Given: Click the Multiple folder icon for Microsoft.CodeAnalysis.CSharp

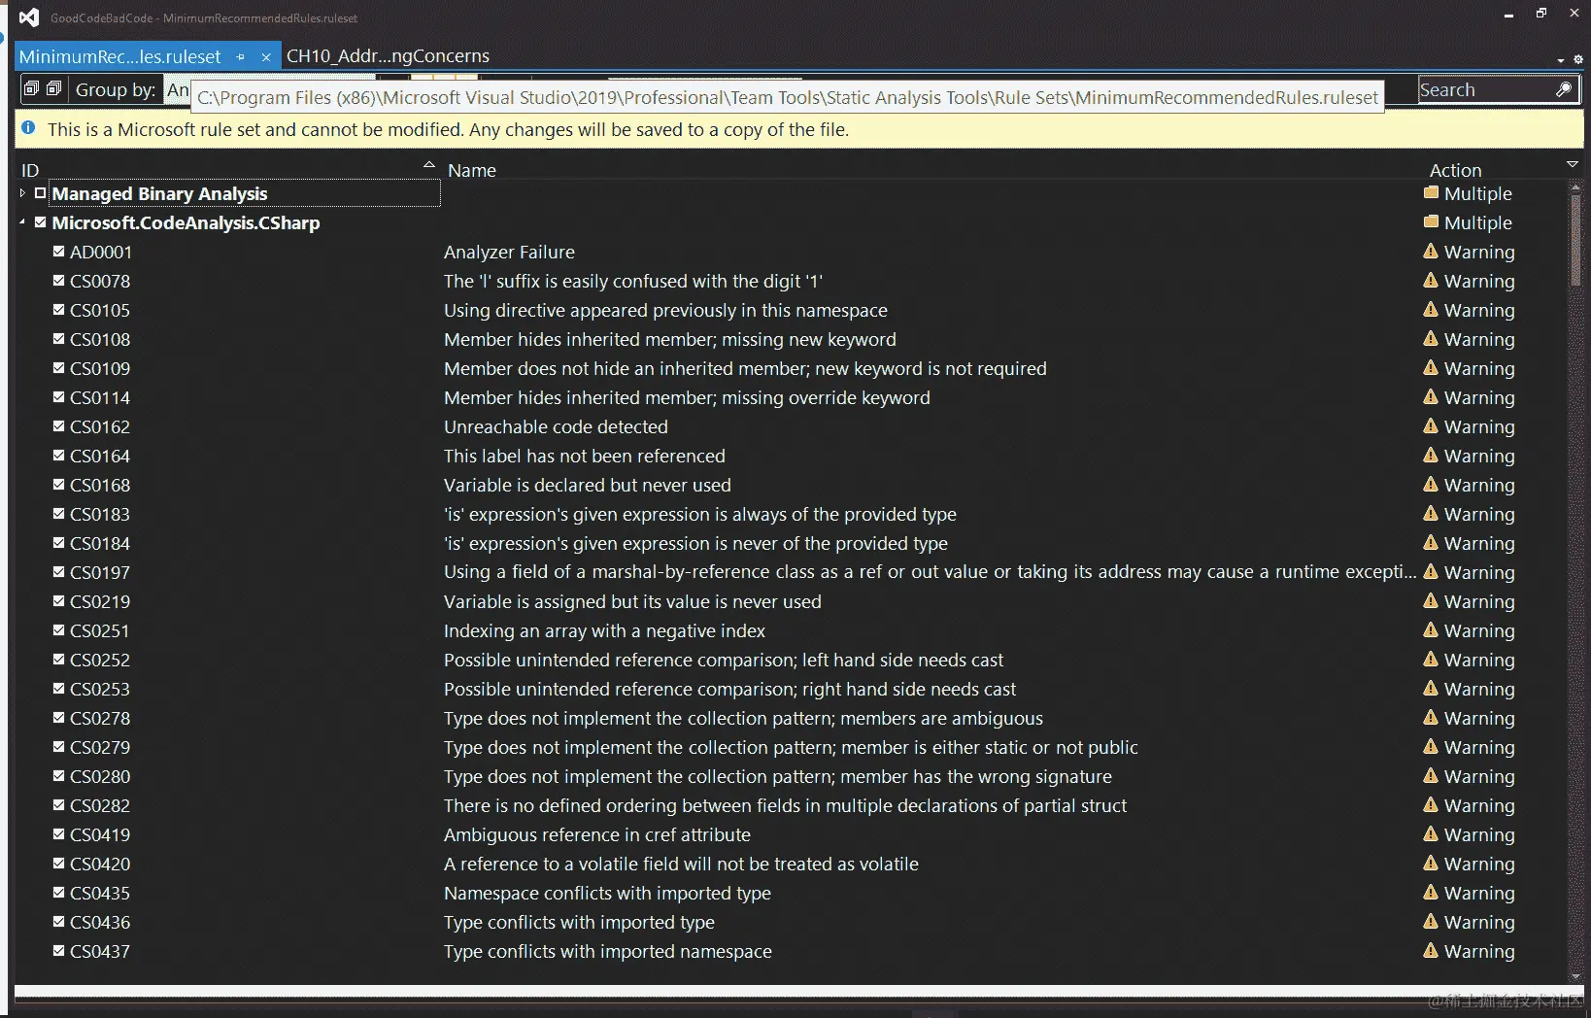Looking at the screenshot, I should click(1431, 221).
